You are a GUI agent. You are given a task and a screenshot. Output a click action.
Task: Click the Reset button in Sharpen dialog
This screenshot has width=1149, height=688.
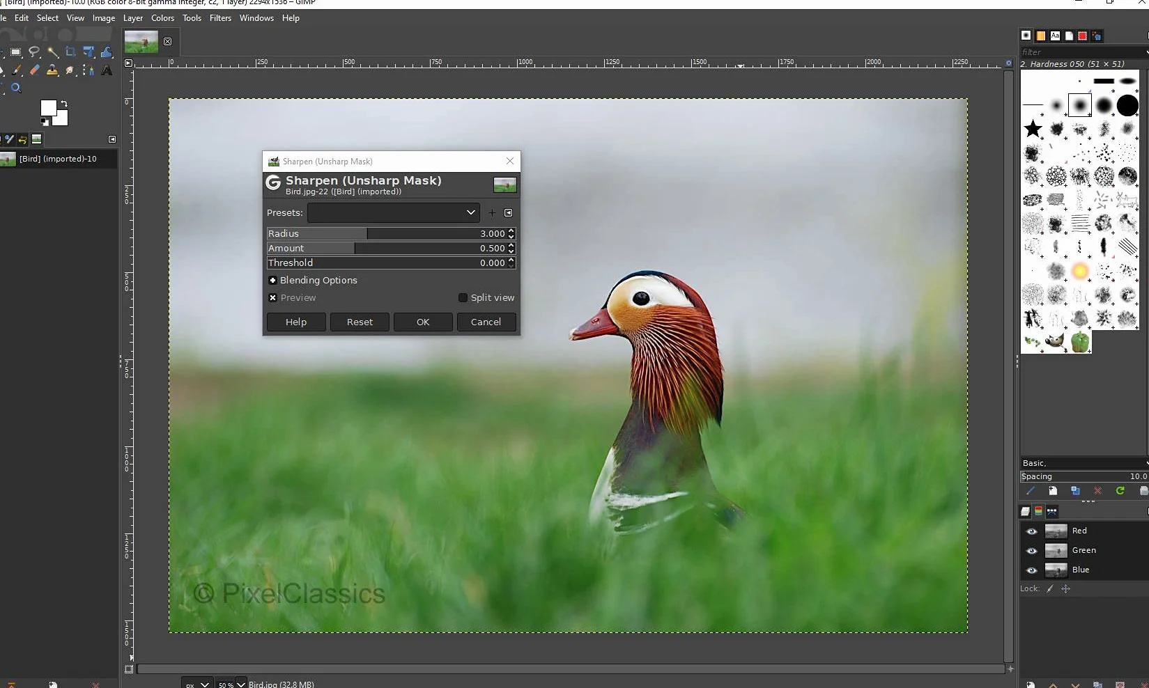pyautogui.click(x=360, y=322)
